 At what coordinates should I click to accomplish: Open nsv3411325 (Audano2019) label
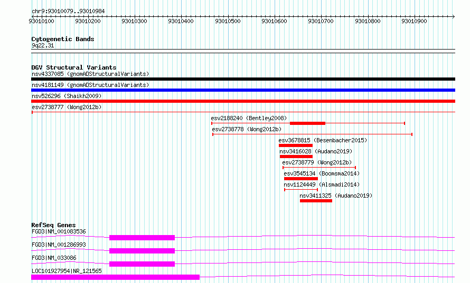pos(336,196)
